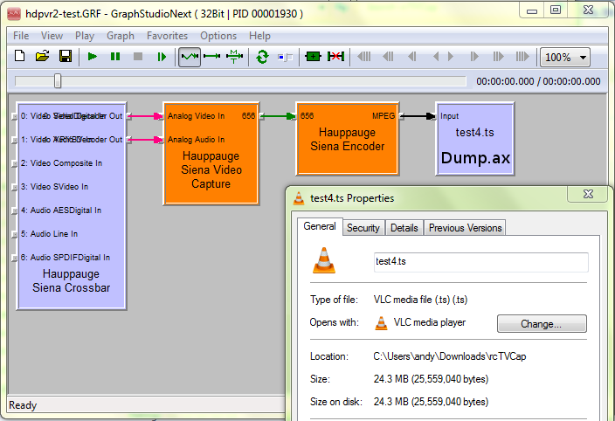
Task: Click the seek bar slider thumb
Action: tap(58, 80)
